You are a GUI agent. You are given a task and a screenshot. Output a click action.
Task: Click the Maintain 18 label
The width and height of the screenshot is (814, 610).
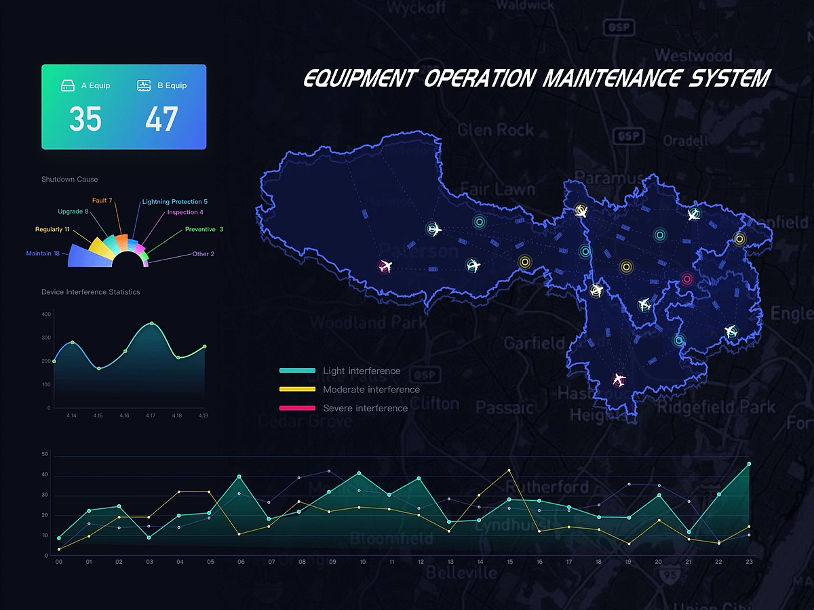tap(43, 253)
